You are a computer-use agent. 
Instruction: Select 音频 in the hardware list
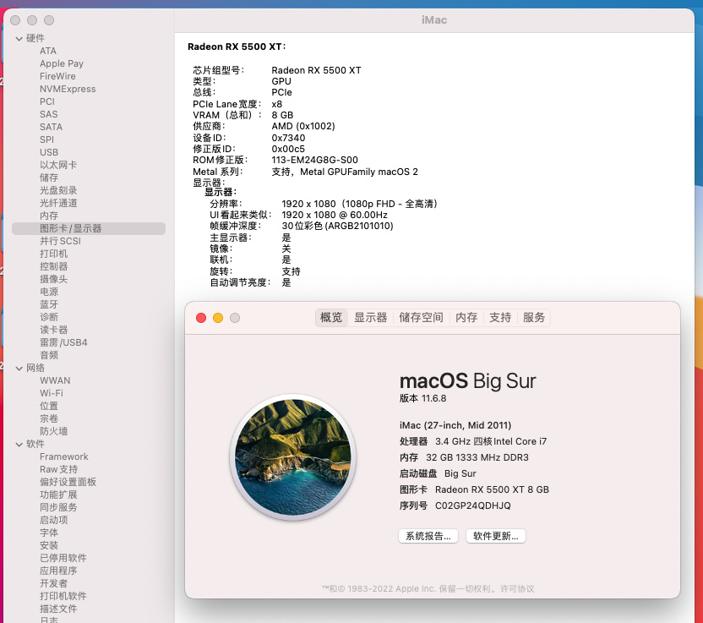pyautogui.click(x=49, y=355)
